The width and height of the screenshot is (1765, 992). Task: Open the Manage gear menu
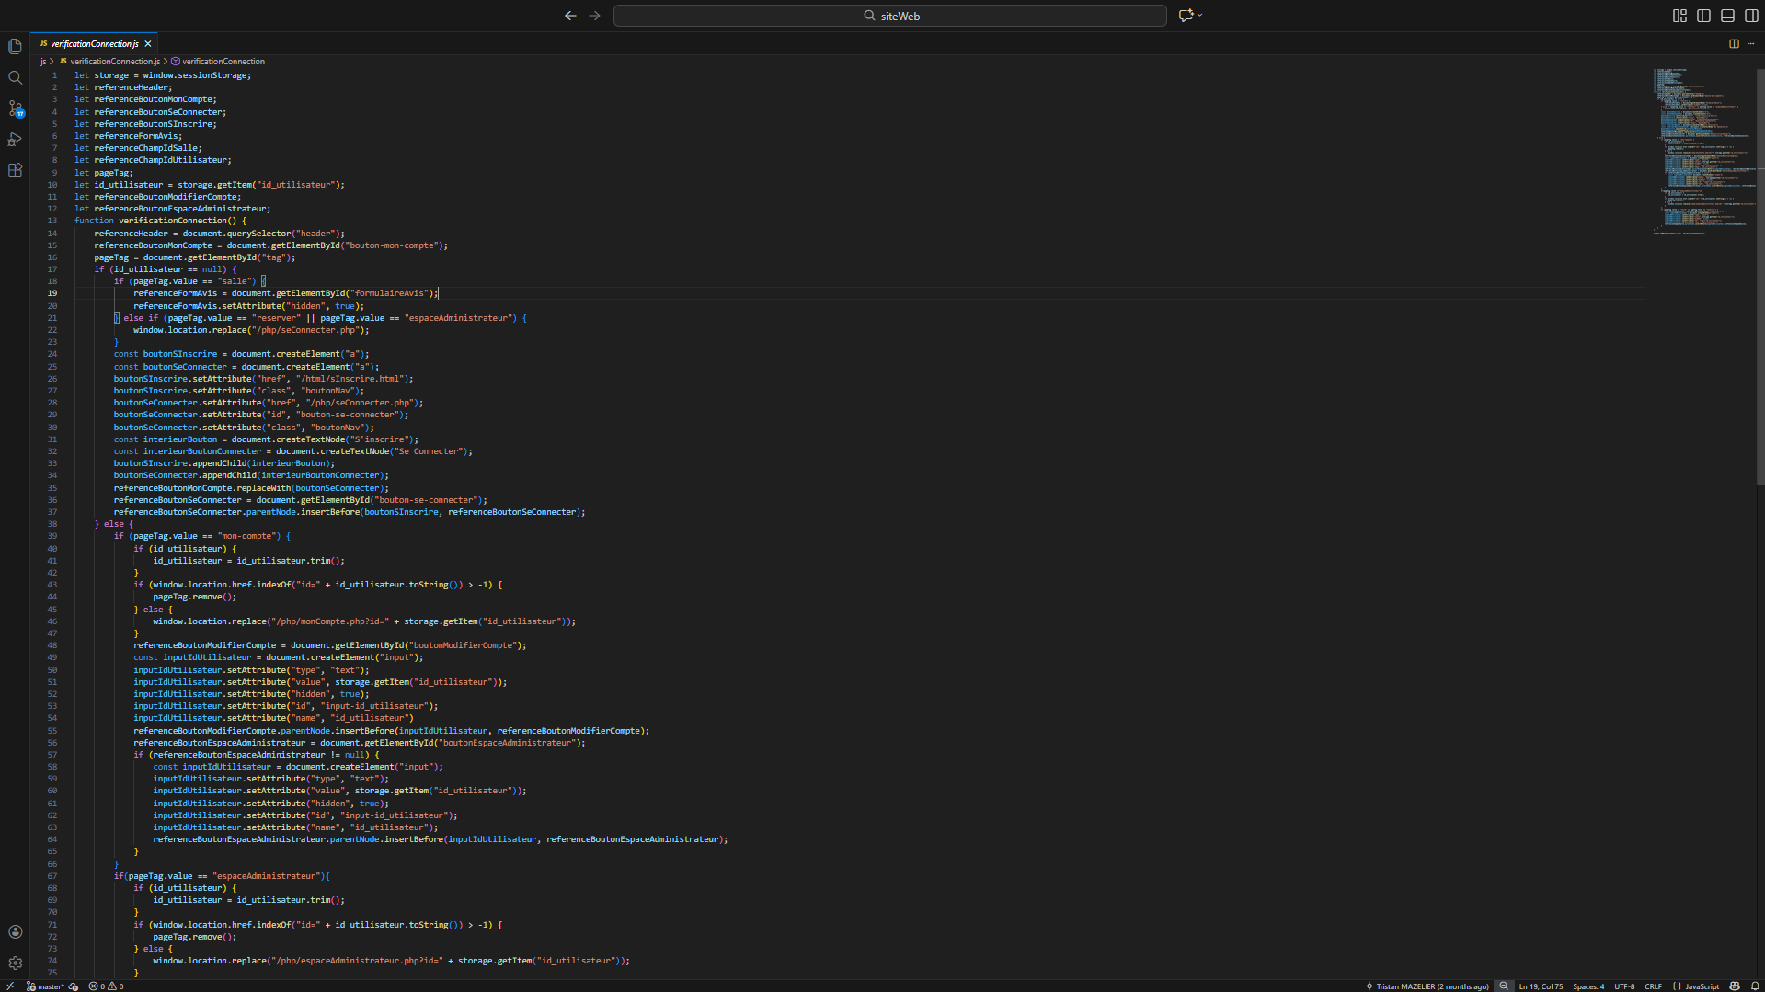(x=15, y=963)
